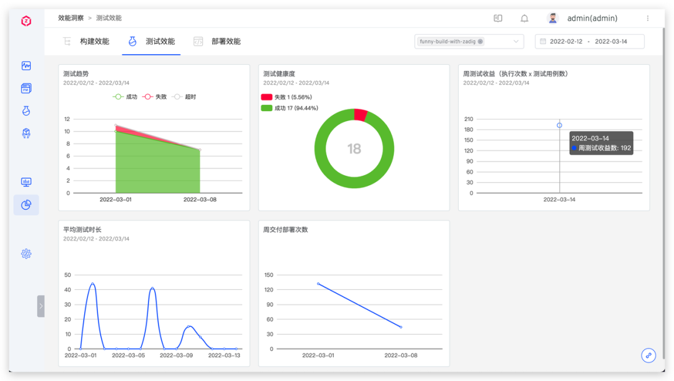Toggle the 失败 legend series
Viewport: 674px width, 381px height.
point(154,97)
